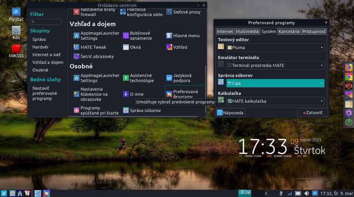Click the Zatvoriť button
The width and height of the screenshot is (354, 197).
(x=312, y=113)
